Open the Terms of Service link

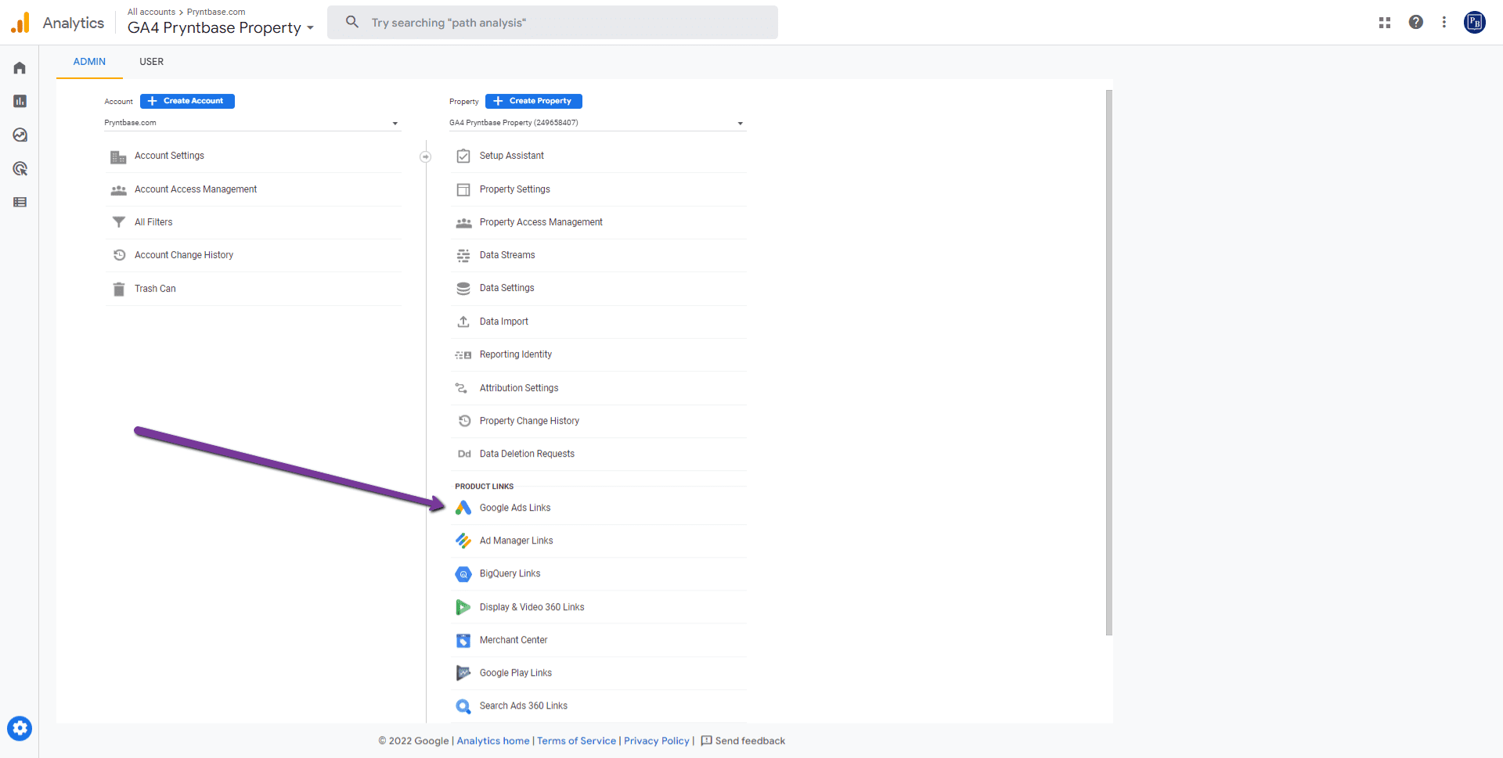coord(576,741)
